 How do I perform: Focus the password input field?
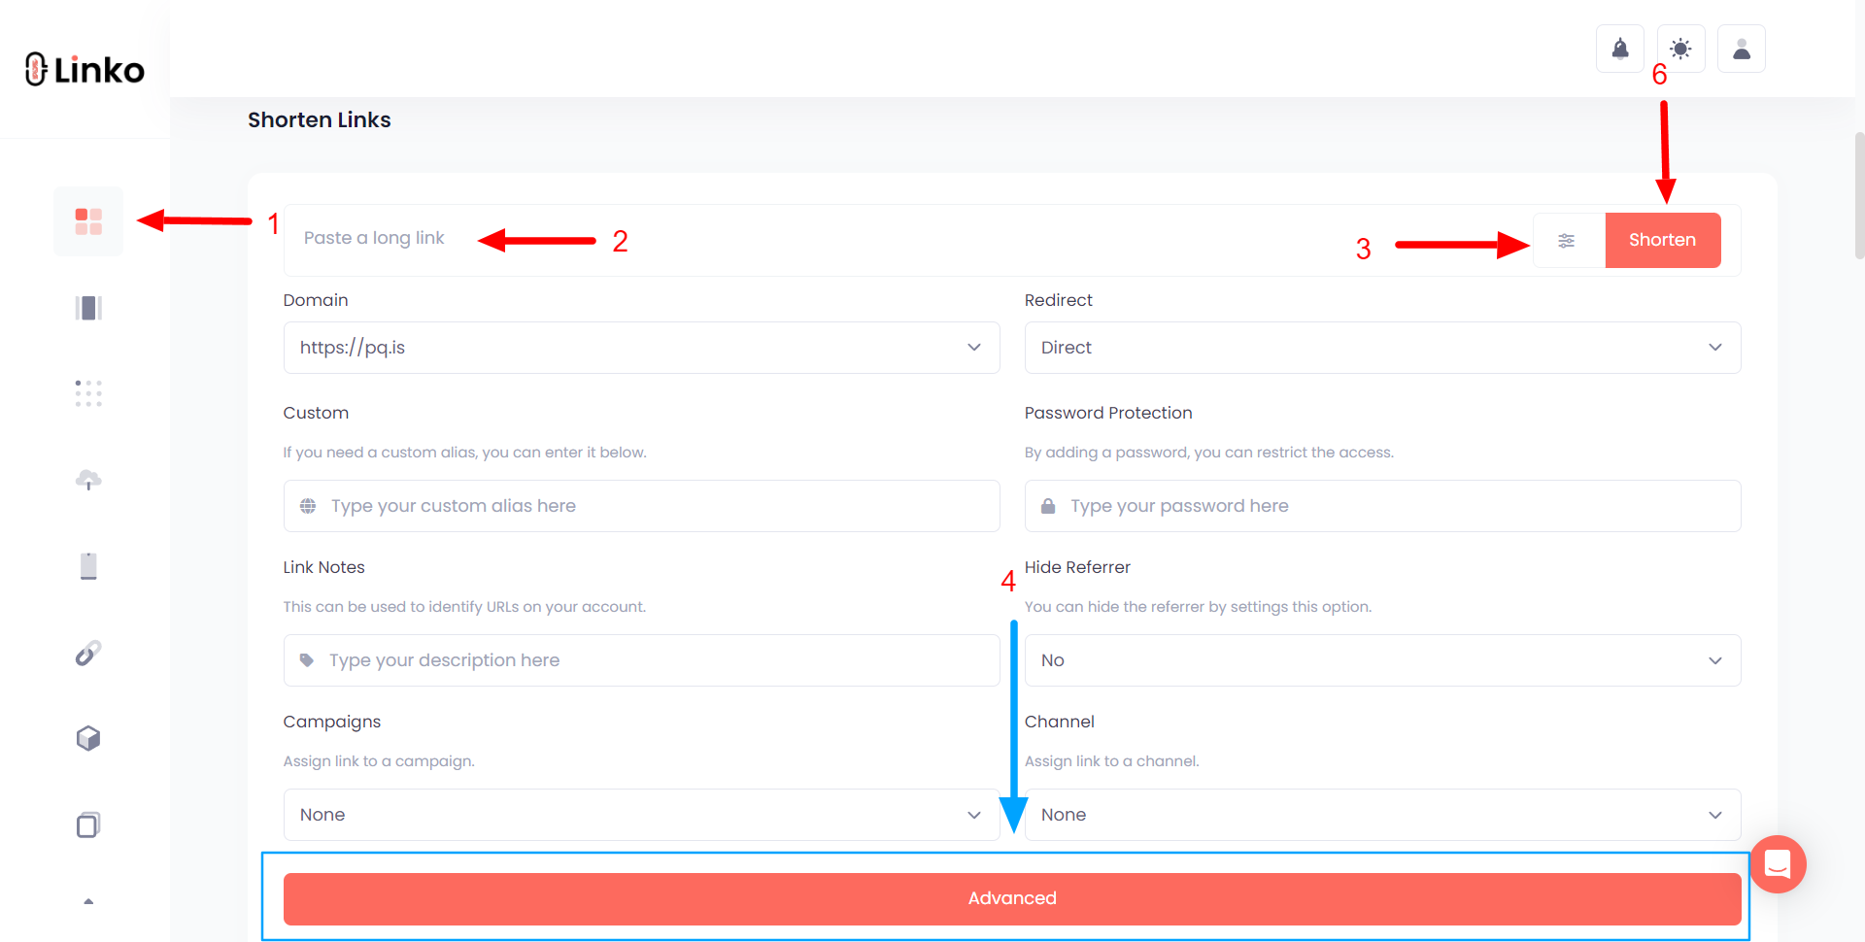(1383, 506)
